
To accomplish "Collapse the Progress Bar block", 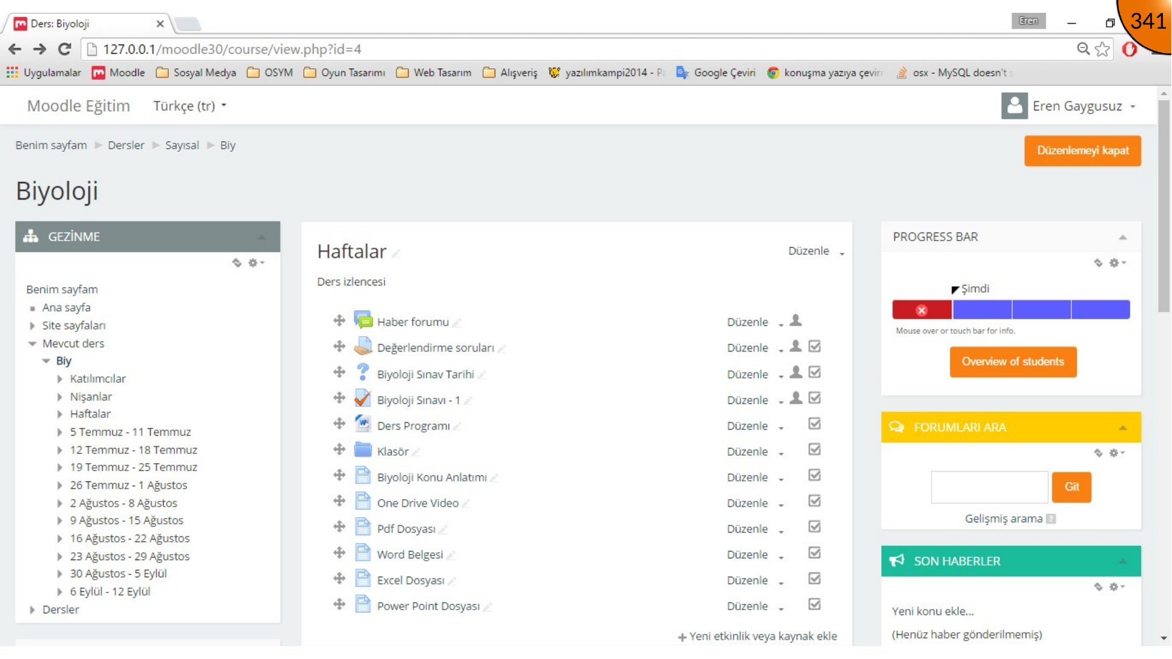I will pyautogui.click(x=1123, y=237).
